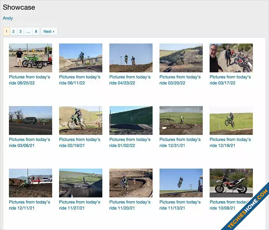Open 'Pictures from today's ride 03/20/22' link
The height and width of the screenshot is (230, 269).
180,80
